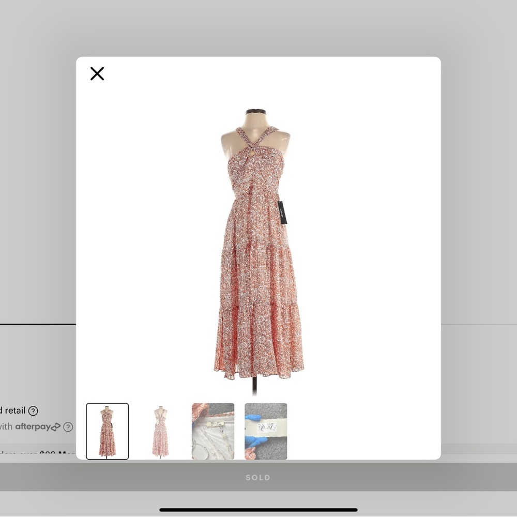This screenshot has height=517, width=517.
Task: Click the mannequin stand pole
Action: point(255,387)
